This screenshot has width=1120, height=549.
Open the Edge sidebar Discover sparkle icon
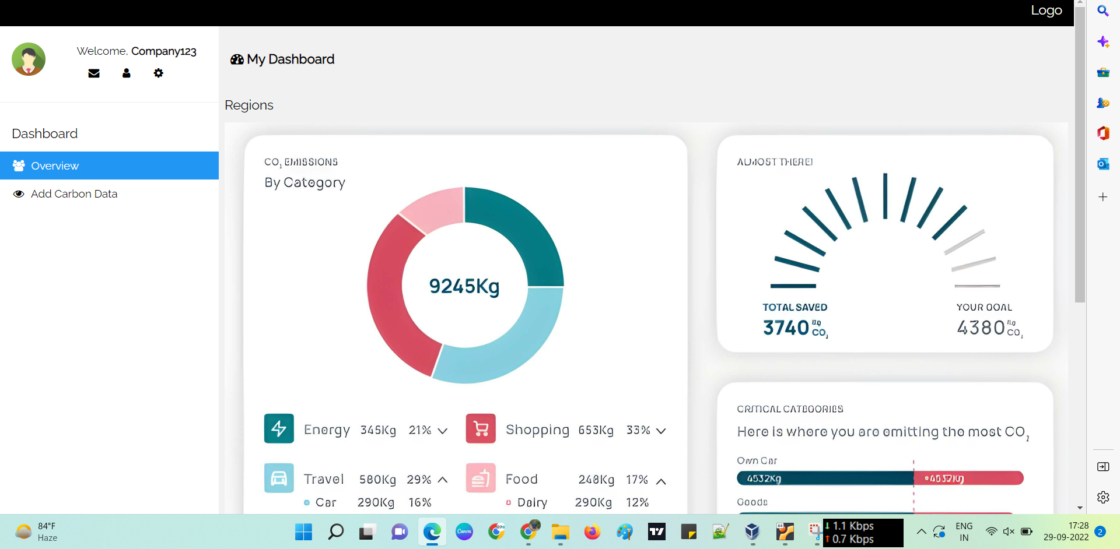pyautogui.click(x=1103, y=42)
